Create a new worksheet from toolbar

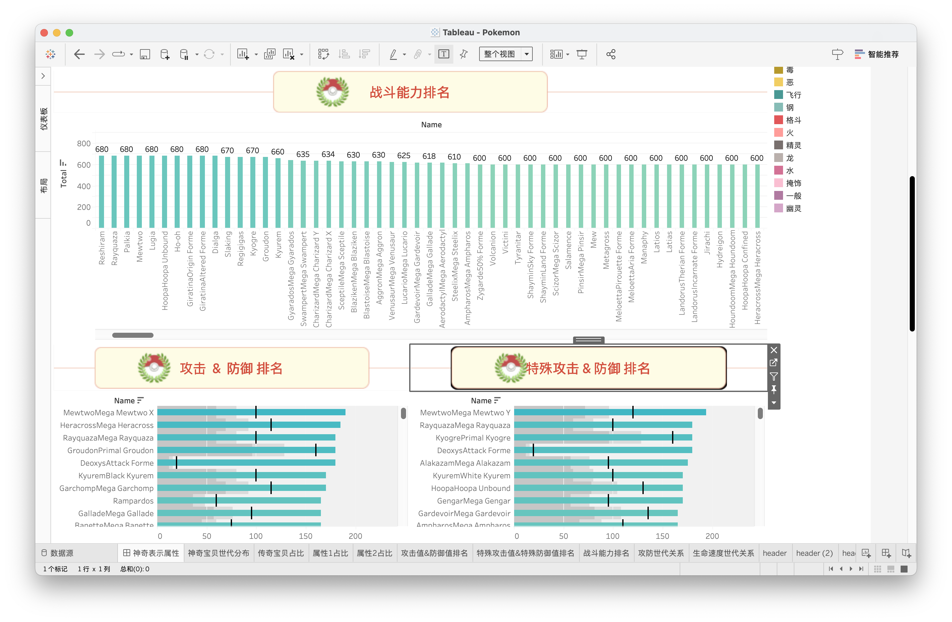coord(243,54)
